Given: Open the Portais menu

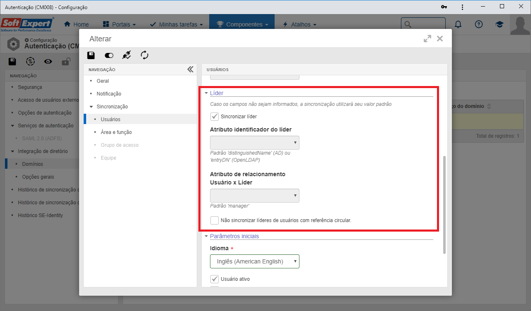Looking at the screenshot, I should click(x=119, y=24).
